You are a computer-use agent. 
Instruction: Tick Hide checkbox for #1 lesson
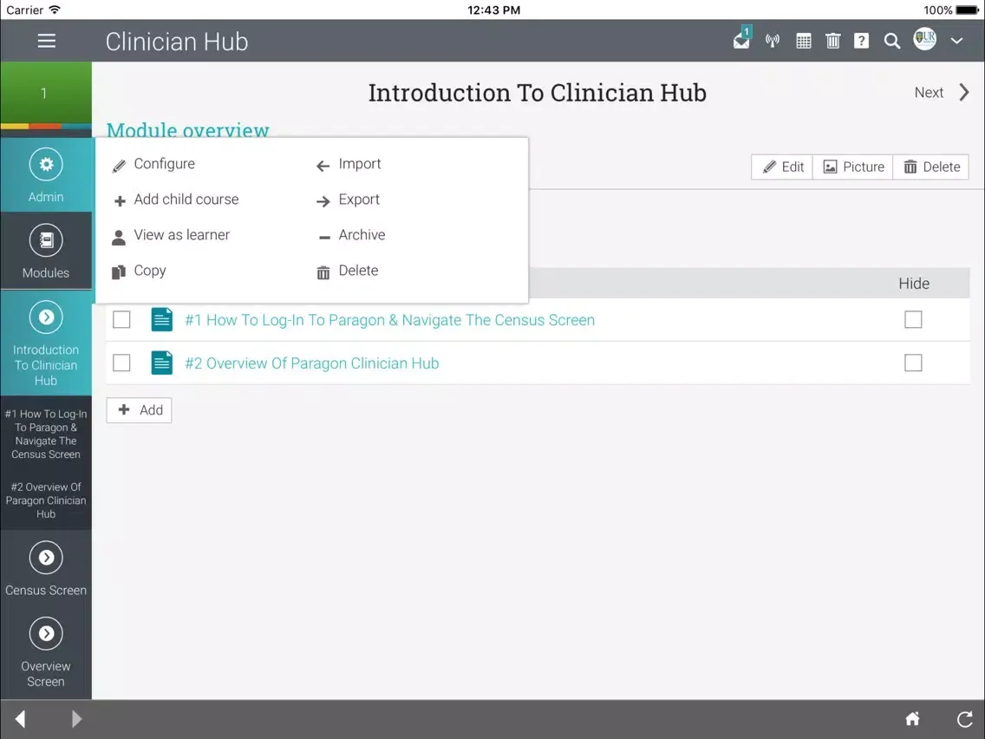[x=913, y=320]
